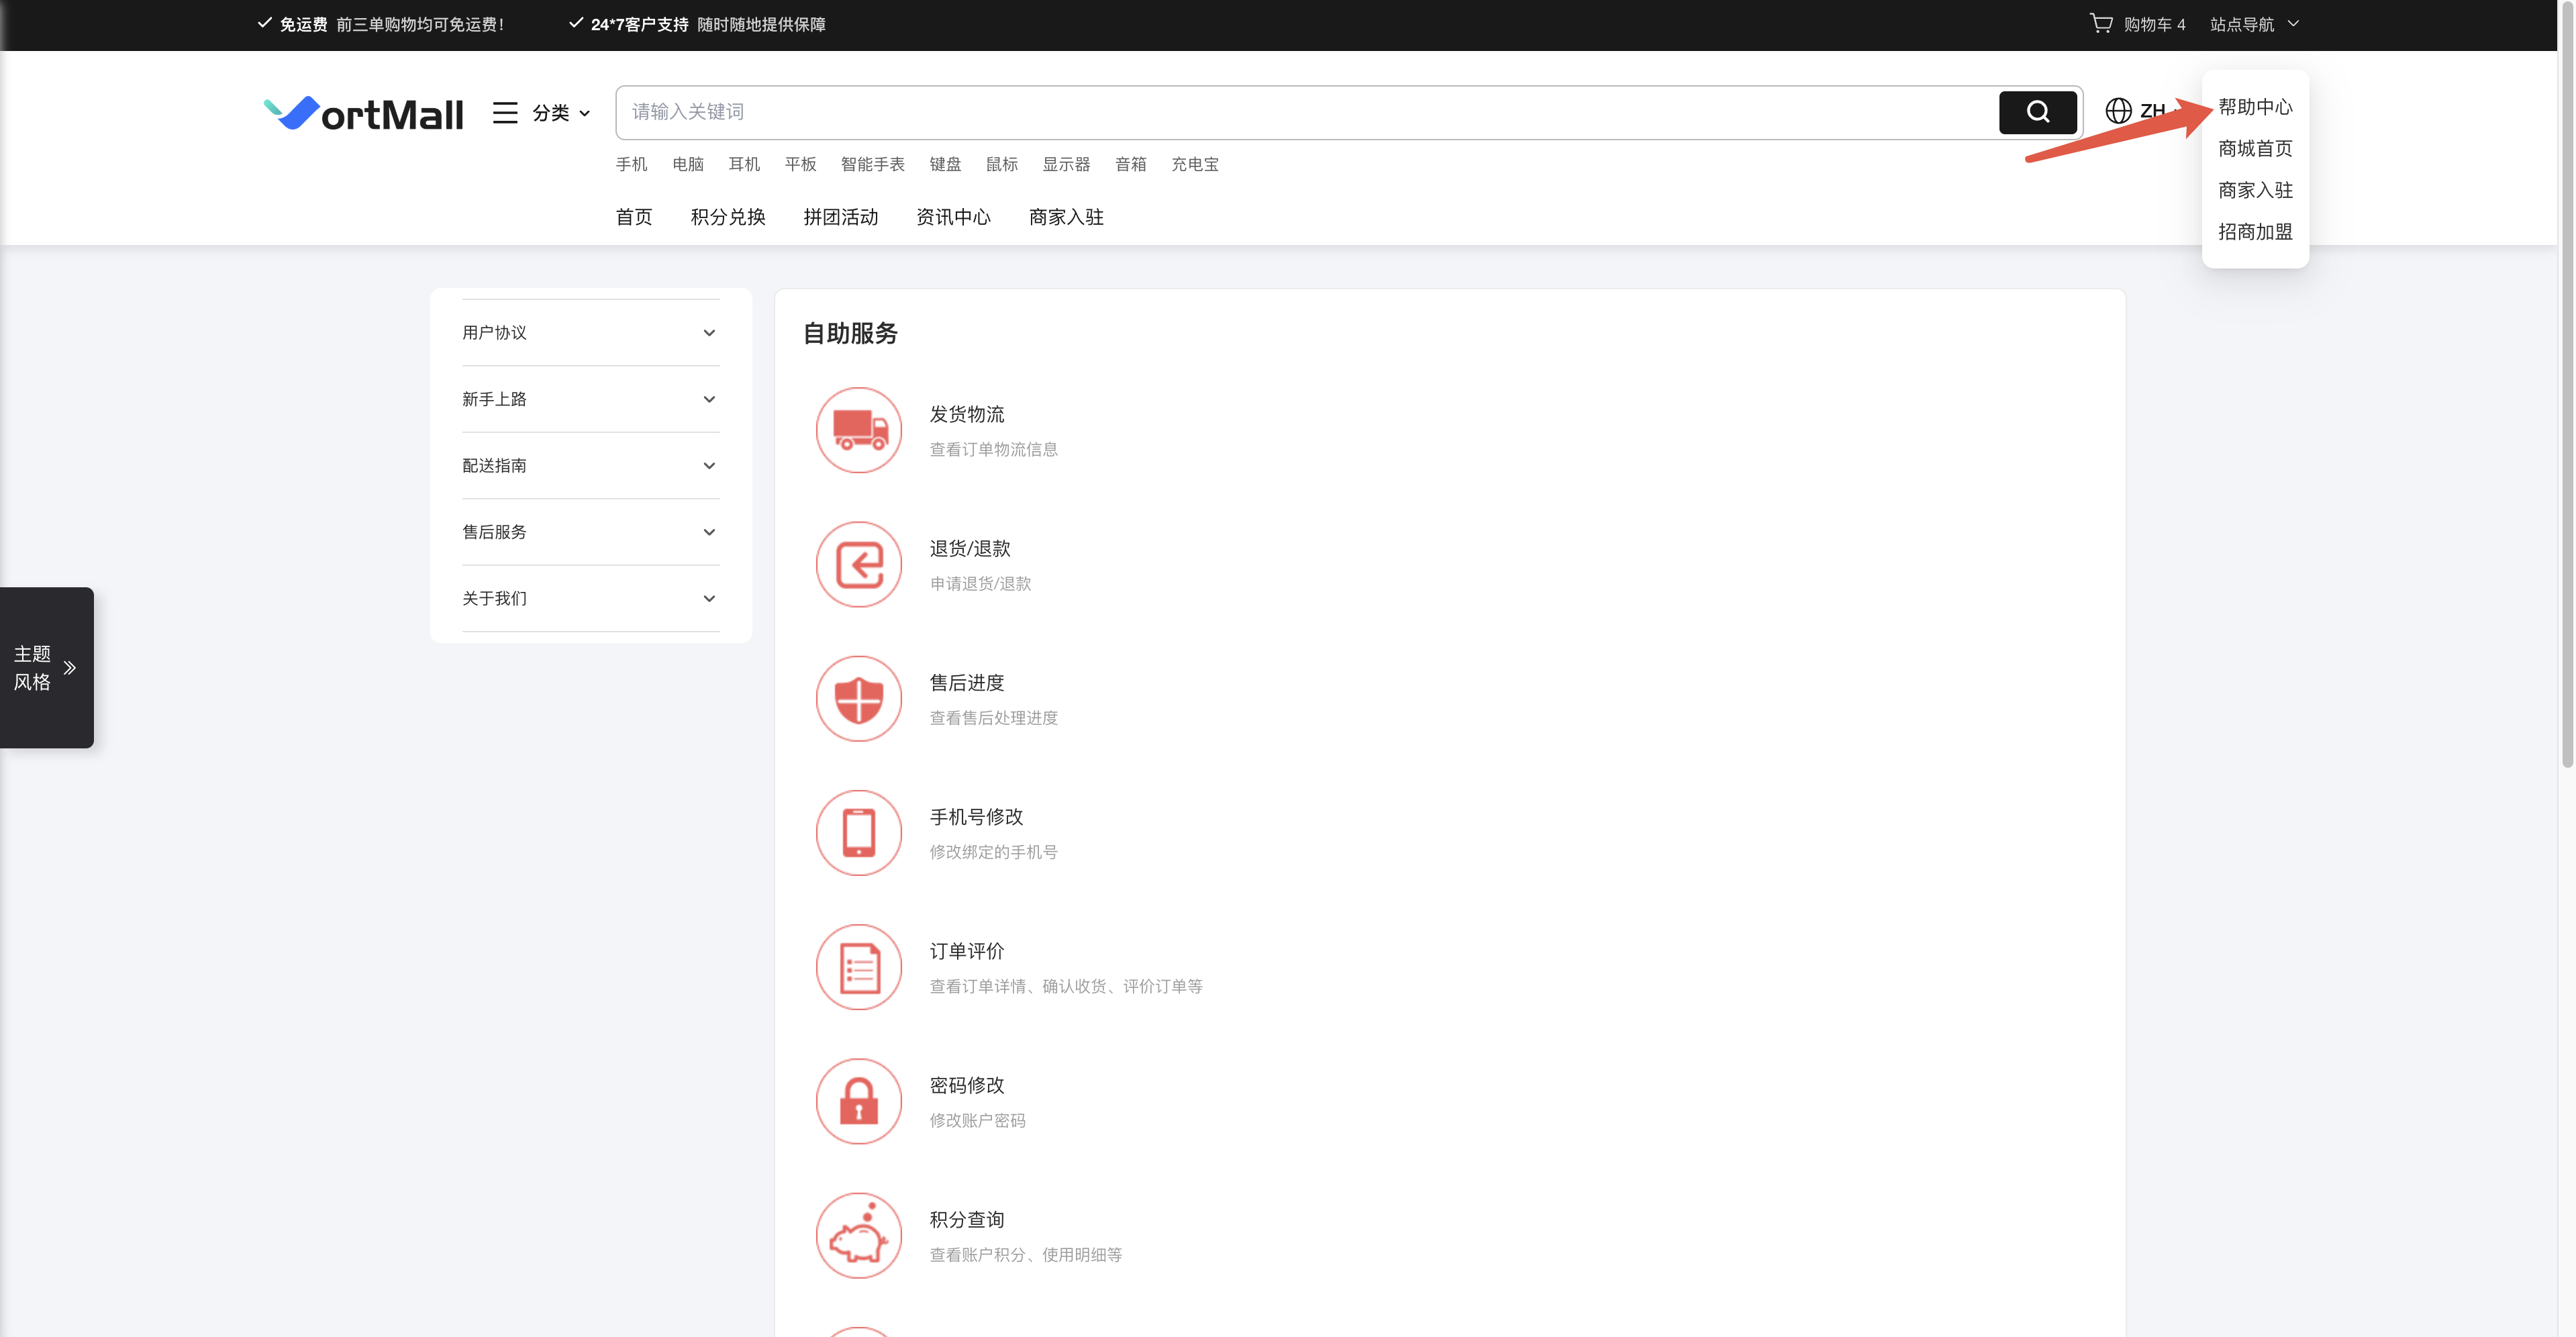Viewport: 2576px width, 1337px height.
Task: Click into the keyword search field
Action: [x=1300, y=112]
